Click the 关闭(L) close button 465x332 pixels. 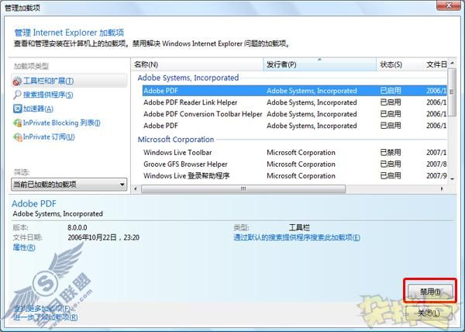coord(429,313)
